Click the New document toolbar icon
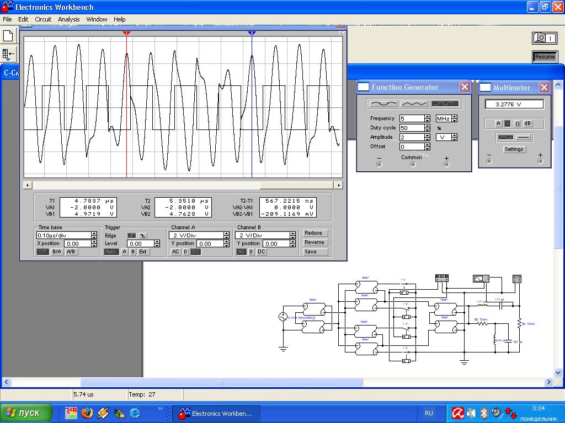565x423 pixels. coord(8,36)
